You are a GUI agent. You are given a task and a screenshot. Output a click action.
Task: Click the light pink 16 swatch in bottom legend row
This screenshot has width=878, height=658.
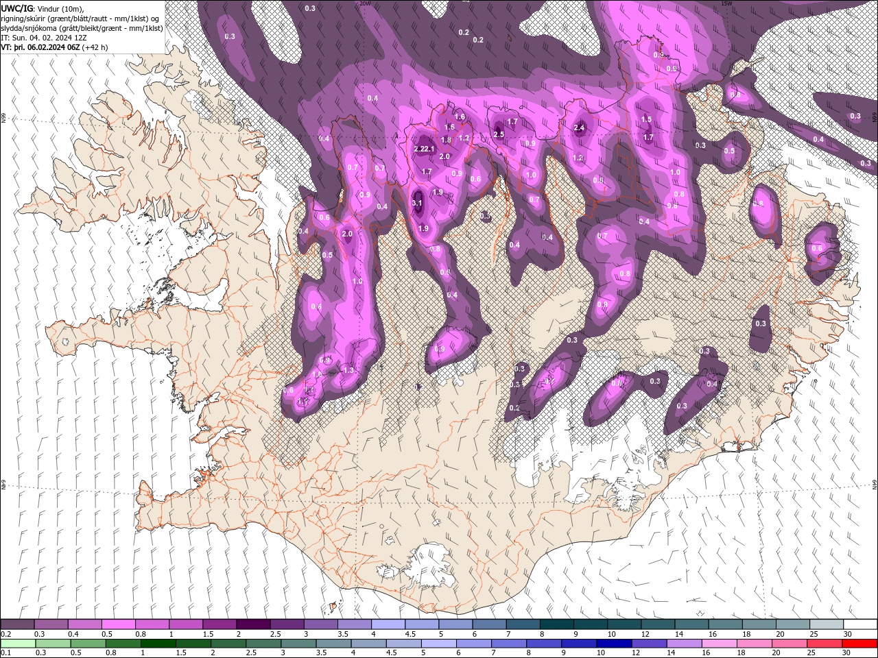[x=720, y=644]
